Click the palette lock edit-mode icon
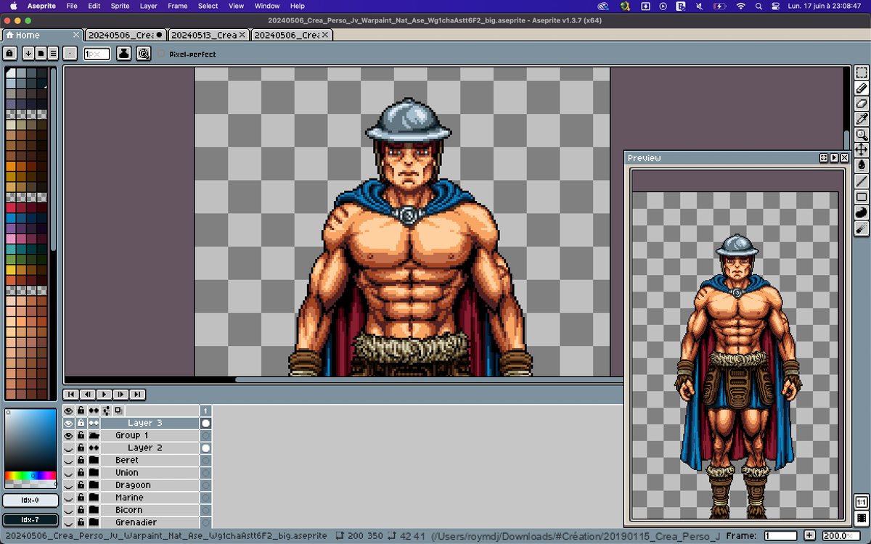The width and height of the screenshot is (871, 544). 9,53
